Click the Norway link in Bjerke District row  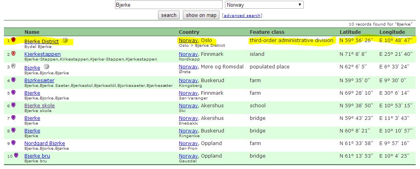188,40
